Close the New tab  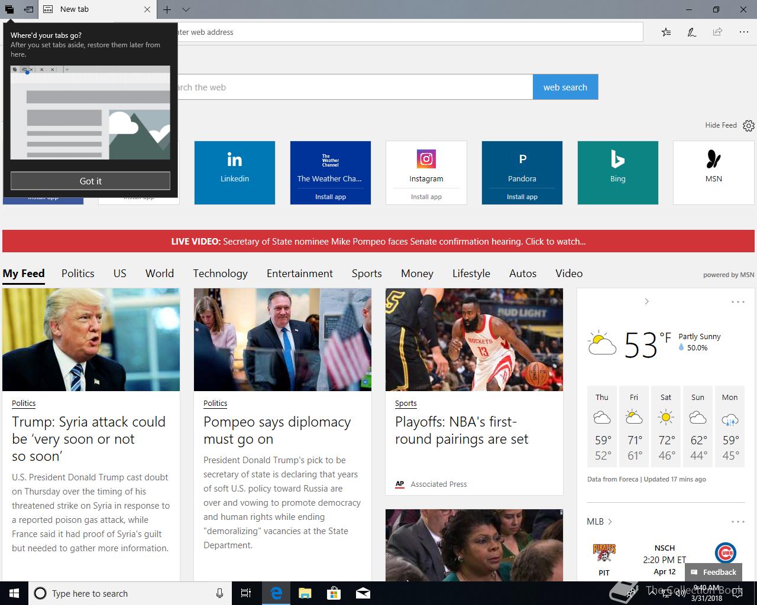coord(147,9)
